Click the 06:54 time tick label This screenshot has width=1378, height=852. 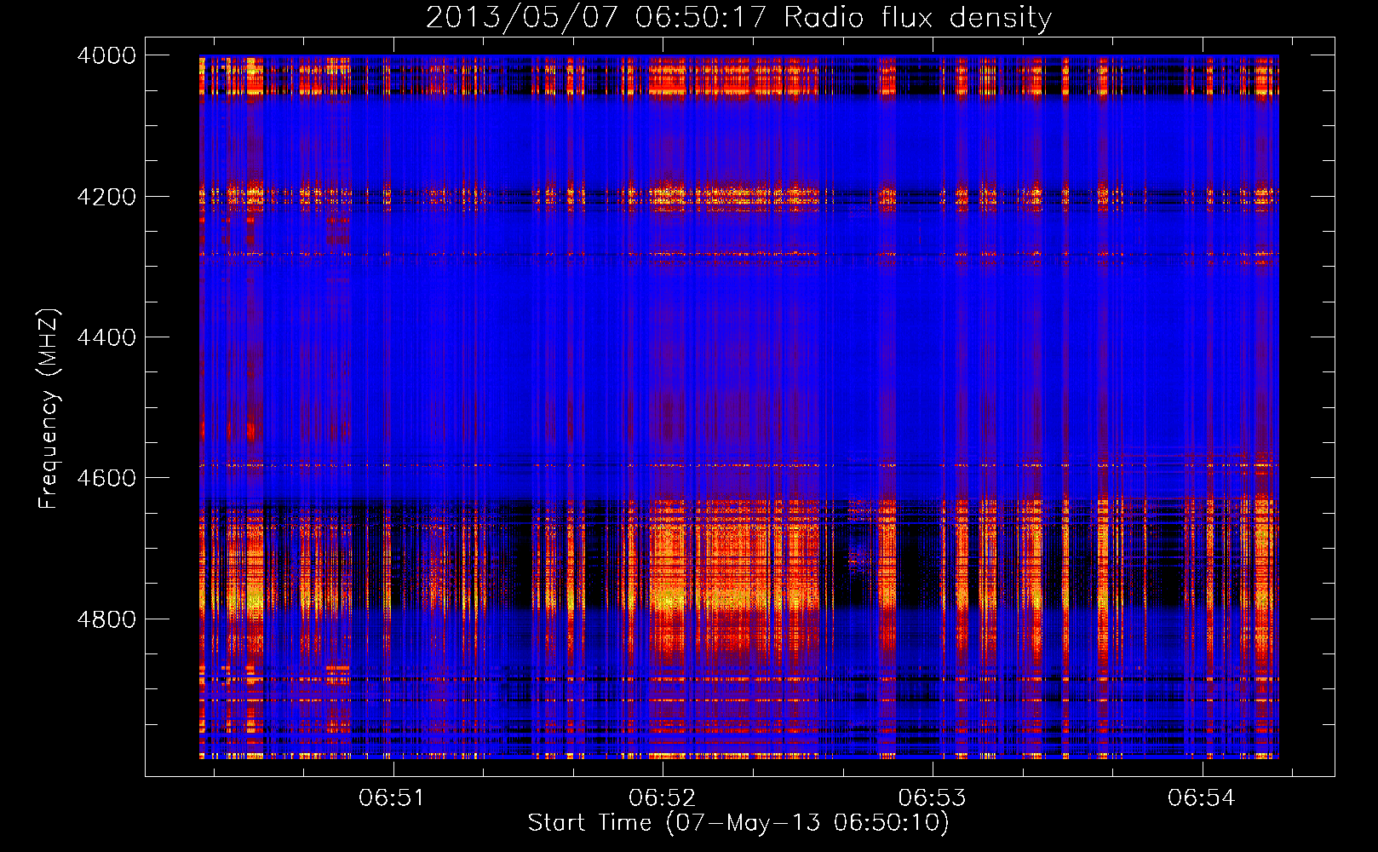click(1202, 797)
